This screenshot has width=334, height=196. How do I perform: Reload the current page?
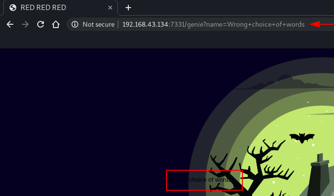point(41,24)
